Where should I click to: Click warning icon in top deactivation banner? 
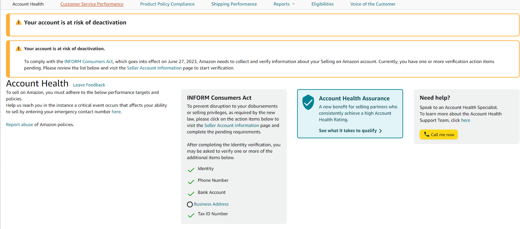19,23
